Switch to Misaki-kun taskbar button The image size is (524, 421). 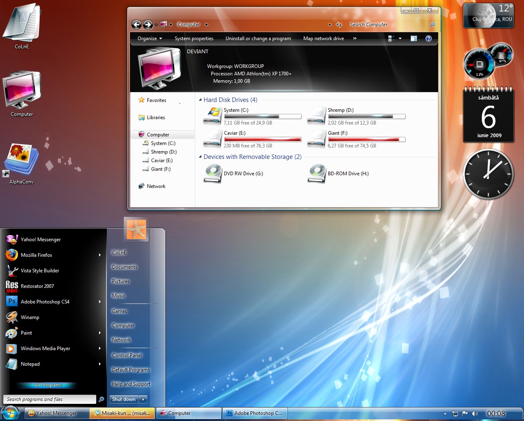(122, 413)
